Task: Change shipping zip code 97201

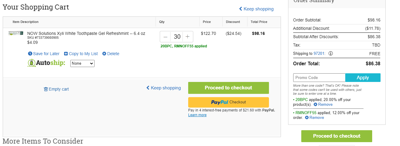Action: [x=319, y=54]
